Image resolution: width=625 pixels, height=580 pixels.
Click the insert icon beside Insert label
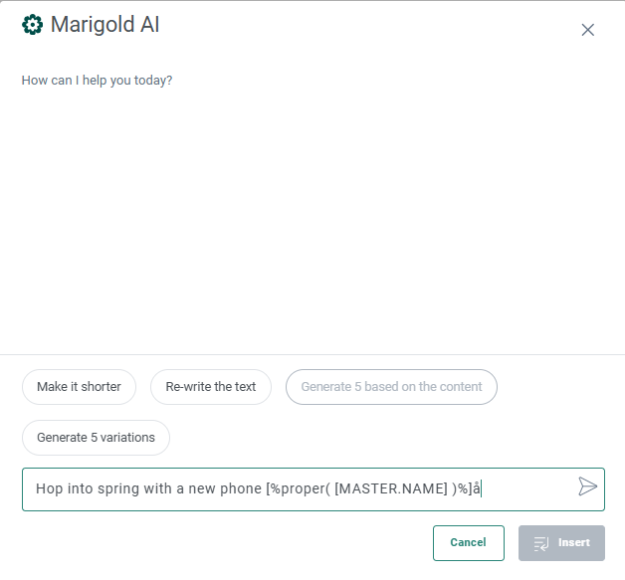[542, 543]
